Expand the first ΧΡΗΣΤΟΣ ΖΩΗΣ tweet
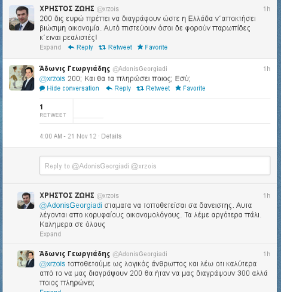 click(x=50, y=47)
